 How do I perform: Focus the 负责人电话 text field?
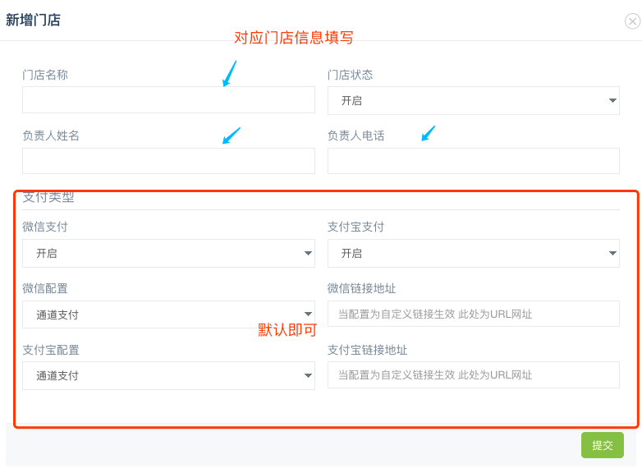tap(474, 161)
